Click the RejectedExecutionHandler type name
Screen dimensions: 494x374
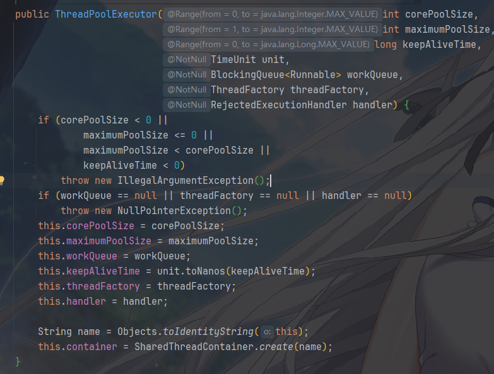click(278, 105)
